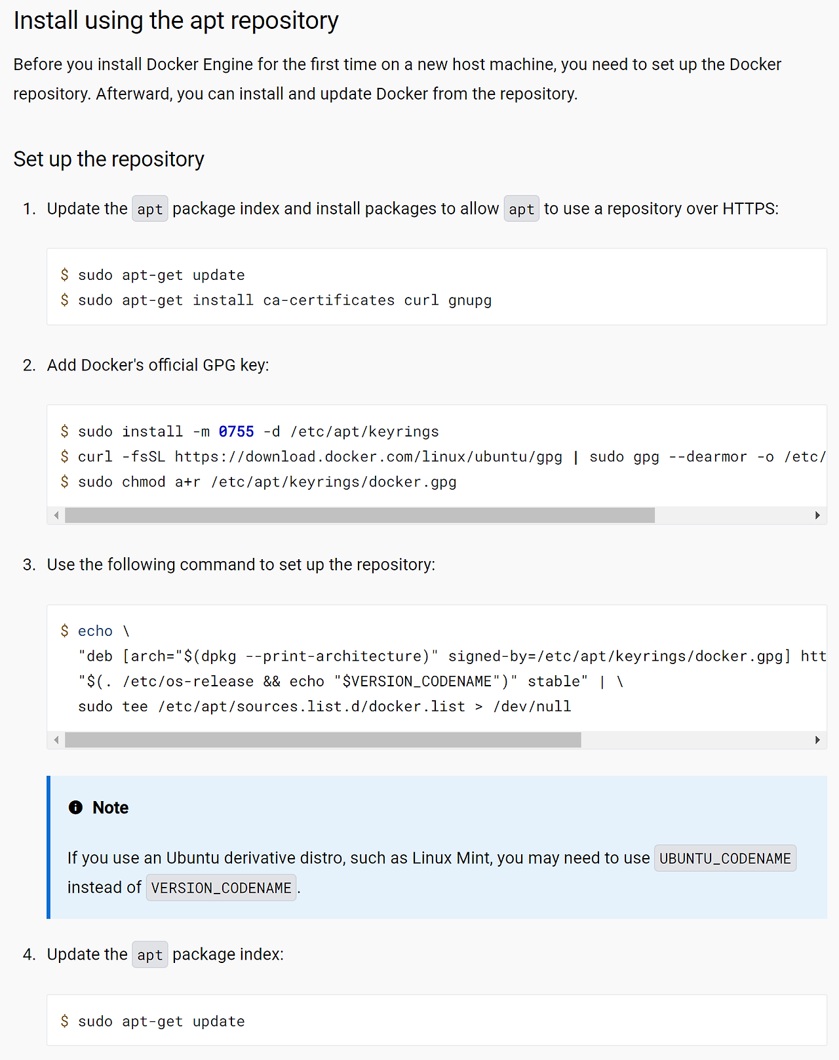This screenshot has width=839, height=1060.
Task: Click the info icon beside the Note label
Action: pos(75,808)
